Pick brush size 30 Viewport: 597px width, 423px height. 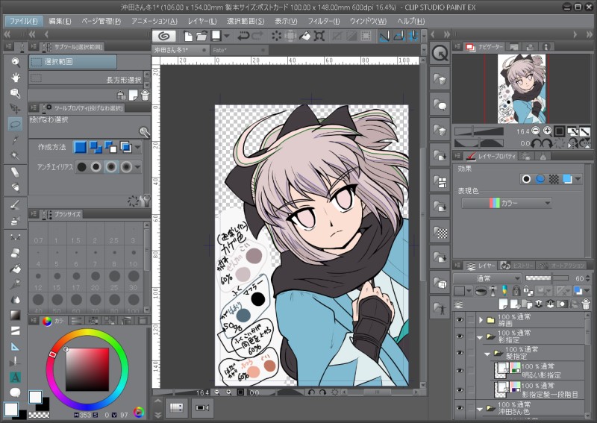coord(134,281)
